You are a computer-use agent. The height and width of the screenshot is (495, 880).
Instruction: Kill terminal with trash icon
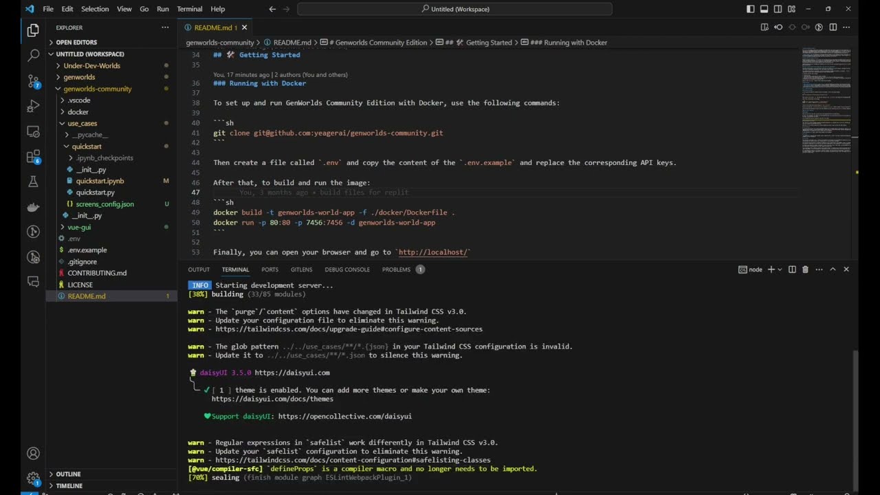click(x=805, y=269)
